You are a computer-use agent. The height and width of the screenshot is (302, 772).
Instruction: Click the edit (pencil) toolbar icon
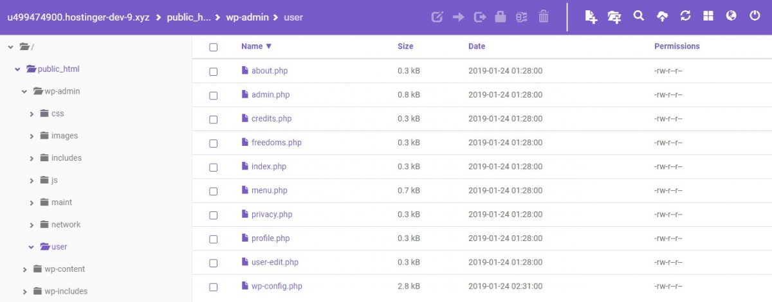[x=437, y=17]
